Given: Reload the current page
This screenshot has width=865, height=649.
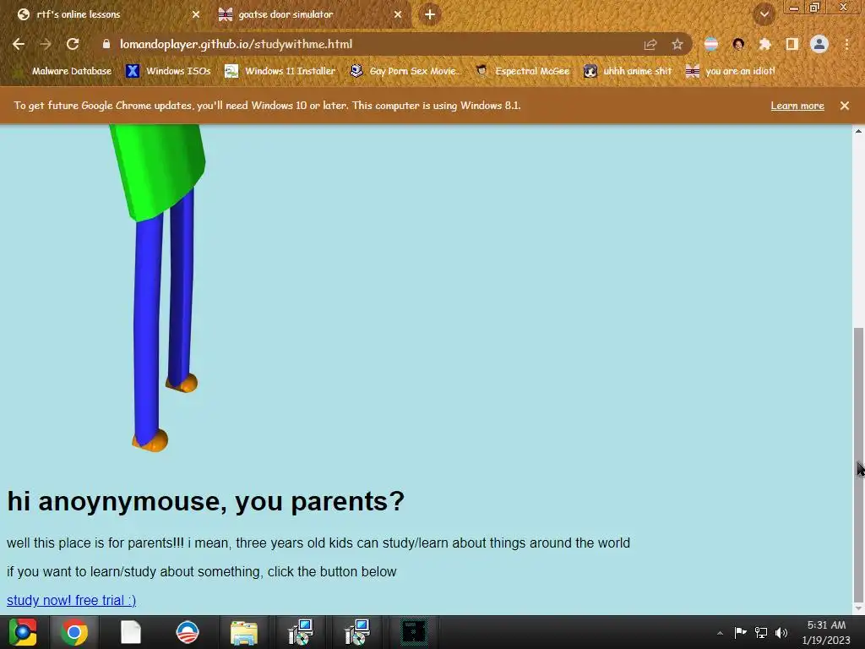Looking at the screenshot, I should (x=73, y=44).
